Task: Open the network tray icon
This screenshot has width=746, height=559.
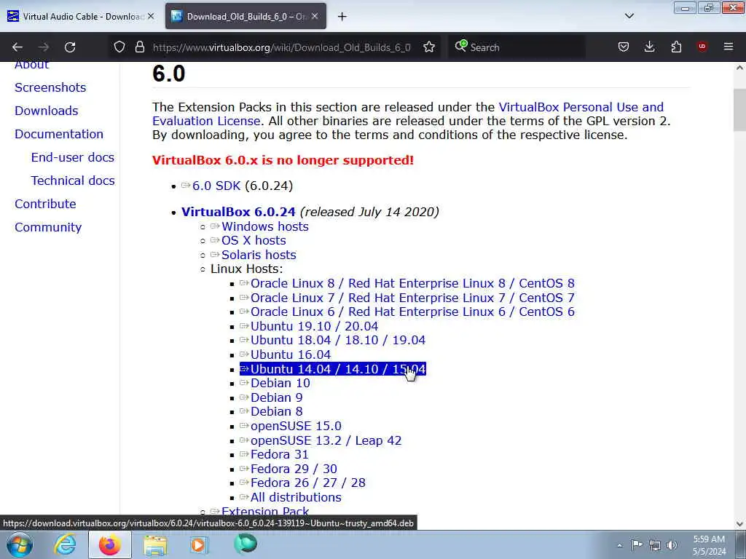Action: 655,545
